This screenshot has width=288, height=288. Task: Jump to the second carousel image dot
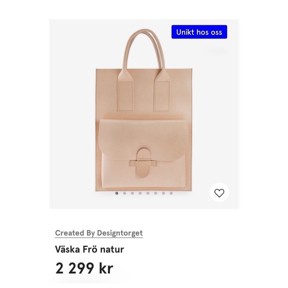click(x=124, y=193)
